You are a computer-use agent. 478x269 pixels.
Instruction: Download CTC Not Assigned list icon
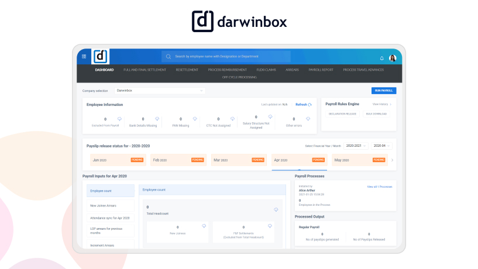[233, 119]
